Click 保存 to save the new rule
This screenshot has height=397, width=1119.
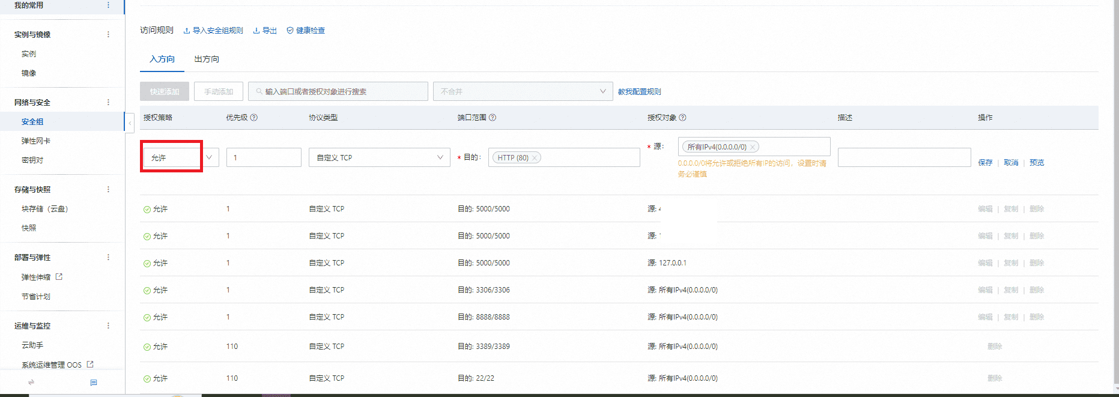tap(985, 163)
